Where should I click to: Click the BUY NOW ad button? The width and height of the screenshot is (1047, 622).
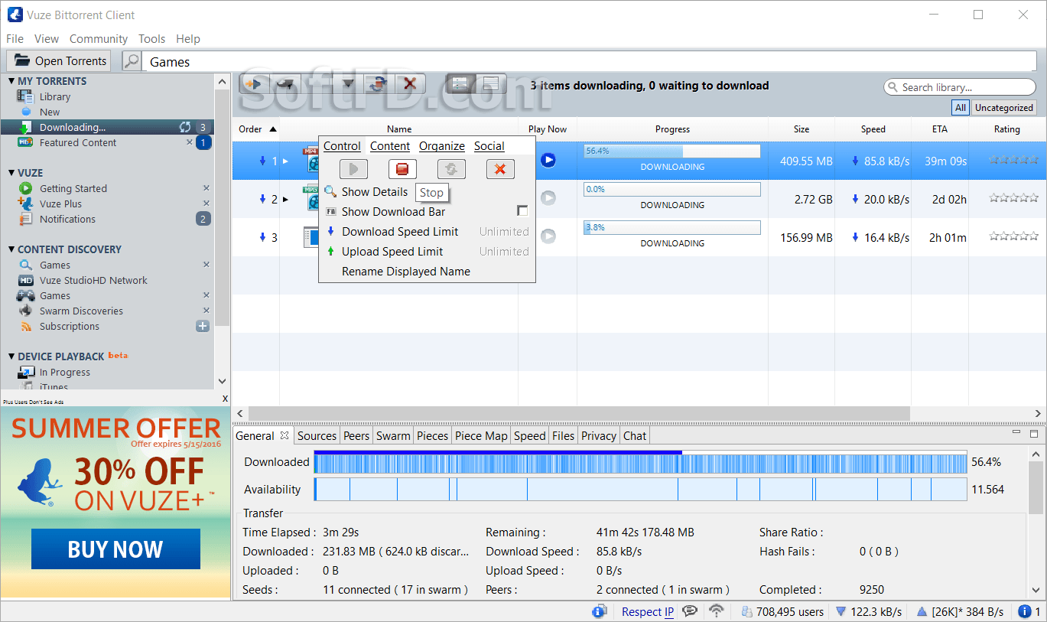tap(115, 549)
